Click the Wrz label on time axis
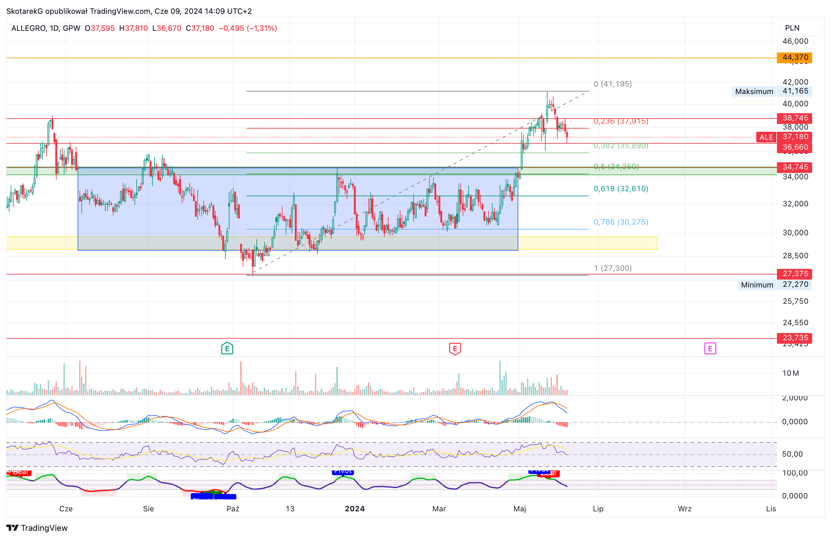831x539 pixels. 684,508
